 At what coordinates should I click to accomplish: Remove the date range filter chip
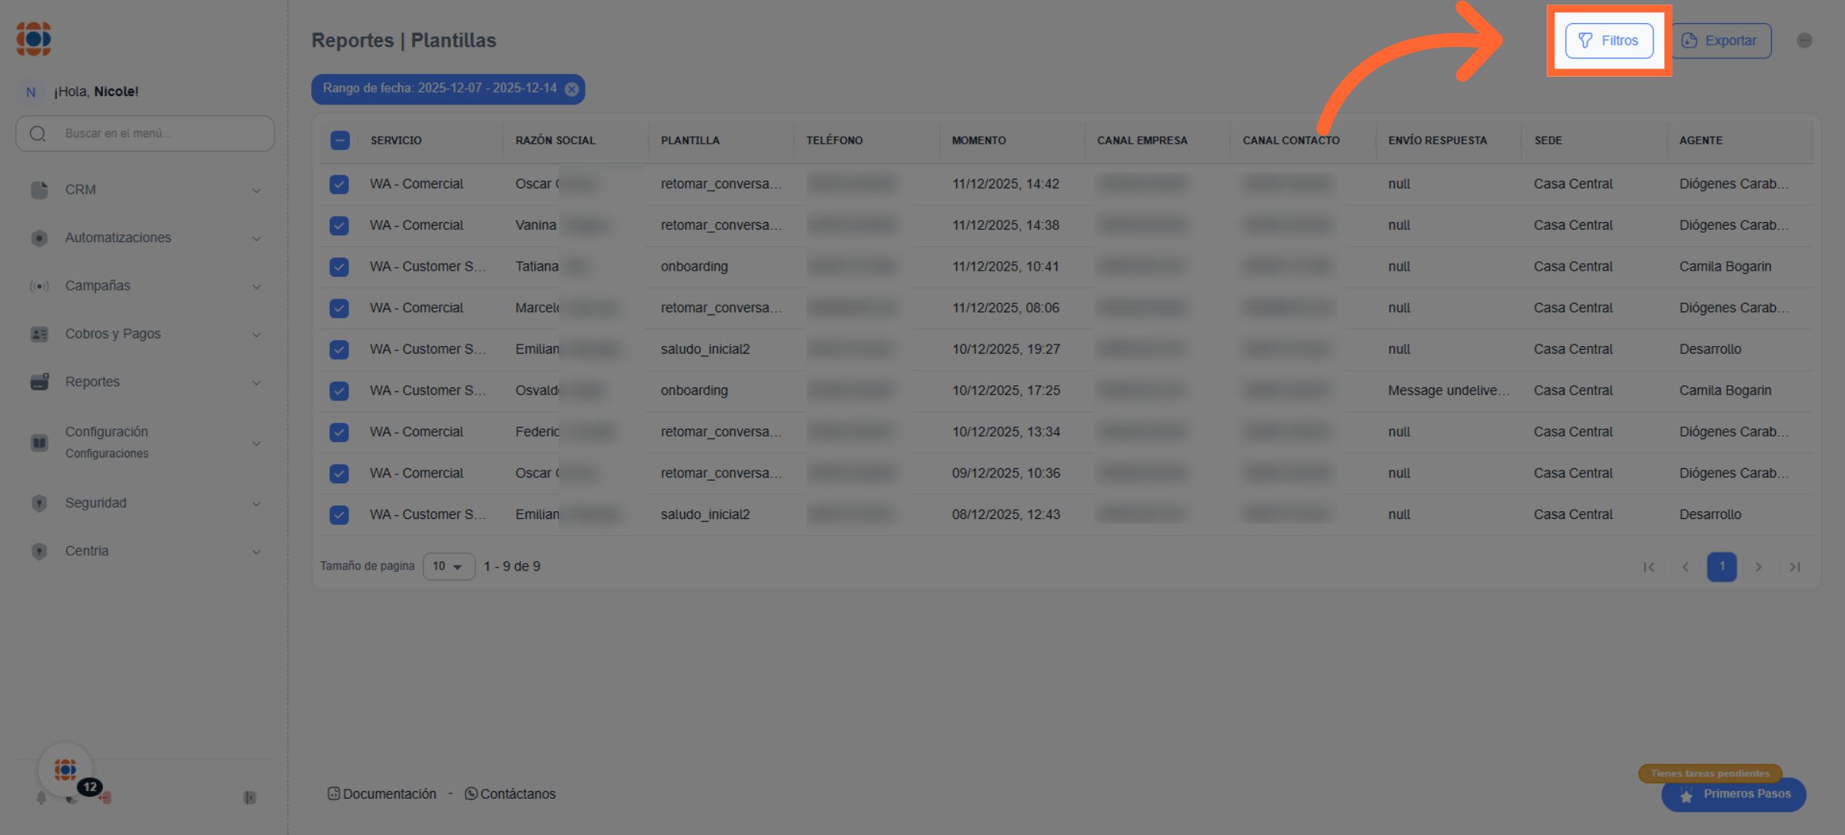coord(571,89)
